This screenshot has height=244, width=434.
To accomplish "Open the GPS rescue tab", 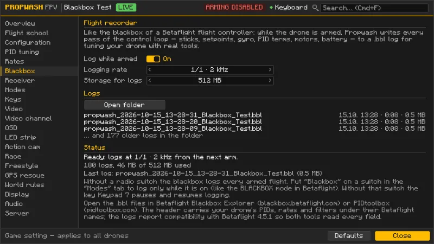I will (39, 175).
